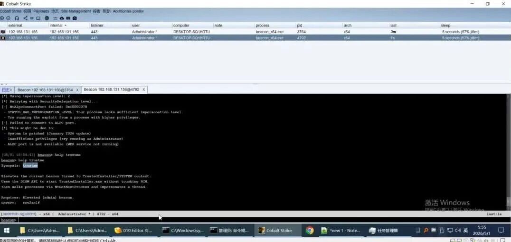Open the Windows Start button
511x242 pixels.
tap(6, 230)
